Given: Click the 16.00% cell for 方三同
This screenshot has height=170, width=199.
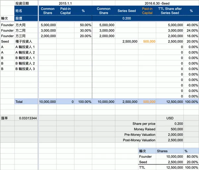Looking at the screenshot, I should click(x=191, y=36).
